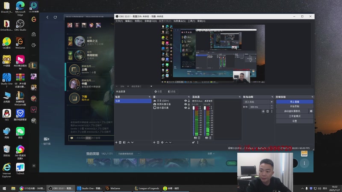Open mic/Aux channel three-dot options
Image resolution: width=342 pixels, height=192 pixels.
199,137
